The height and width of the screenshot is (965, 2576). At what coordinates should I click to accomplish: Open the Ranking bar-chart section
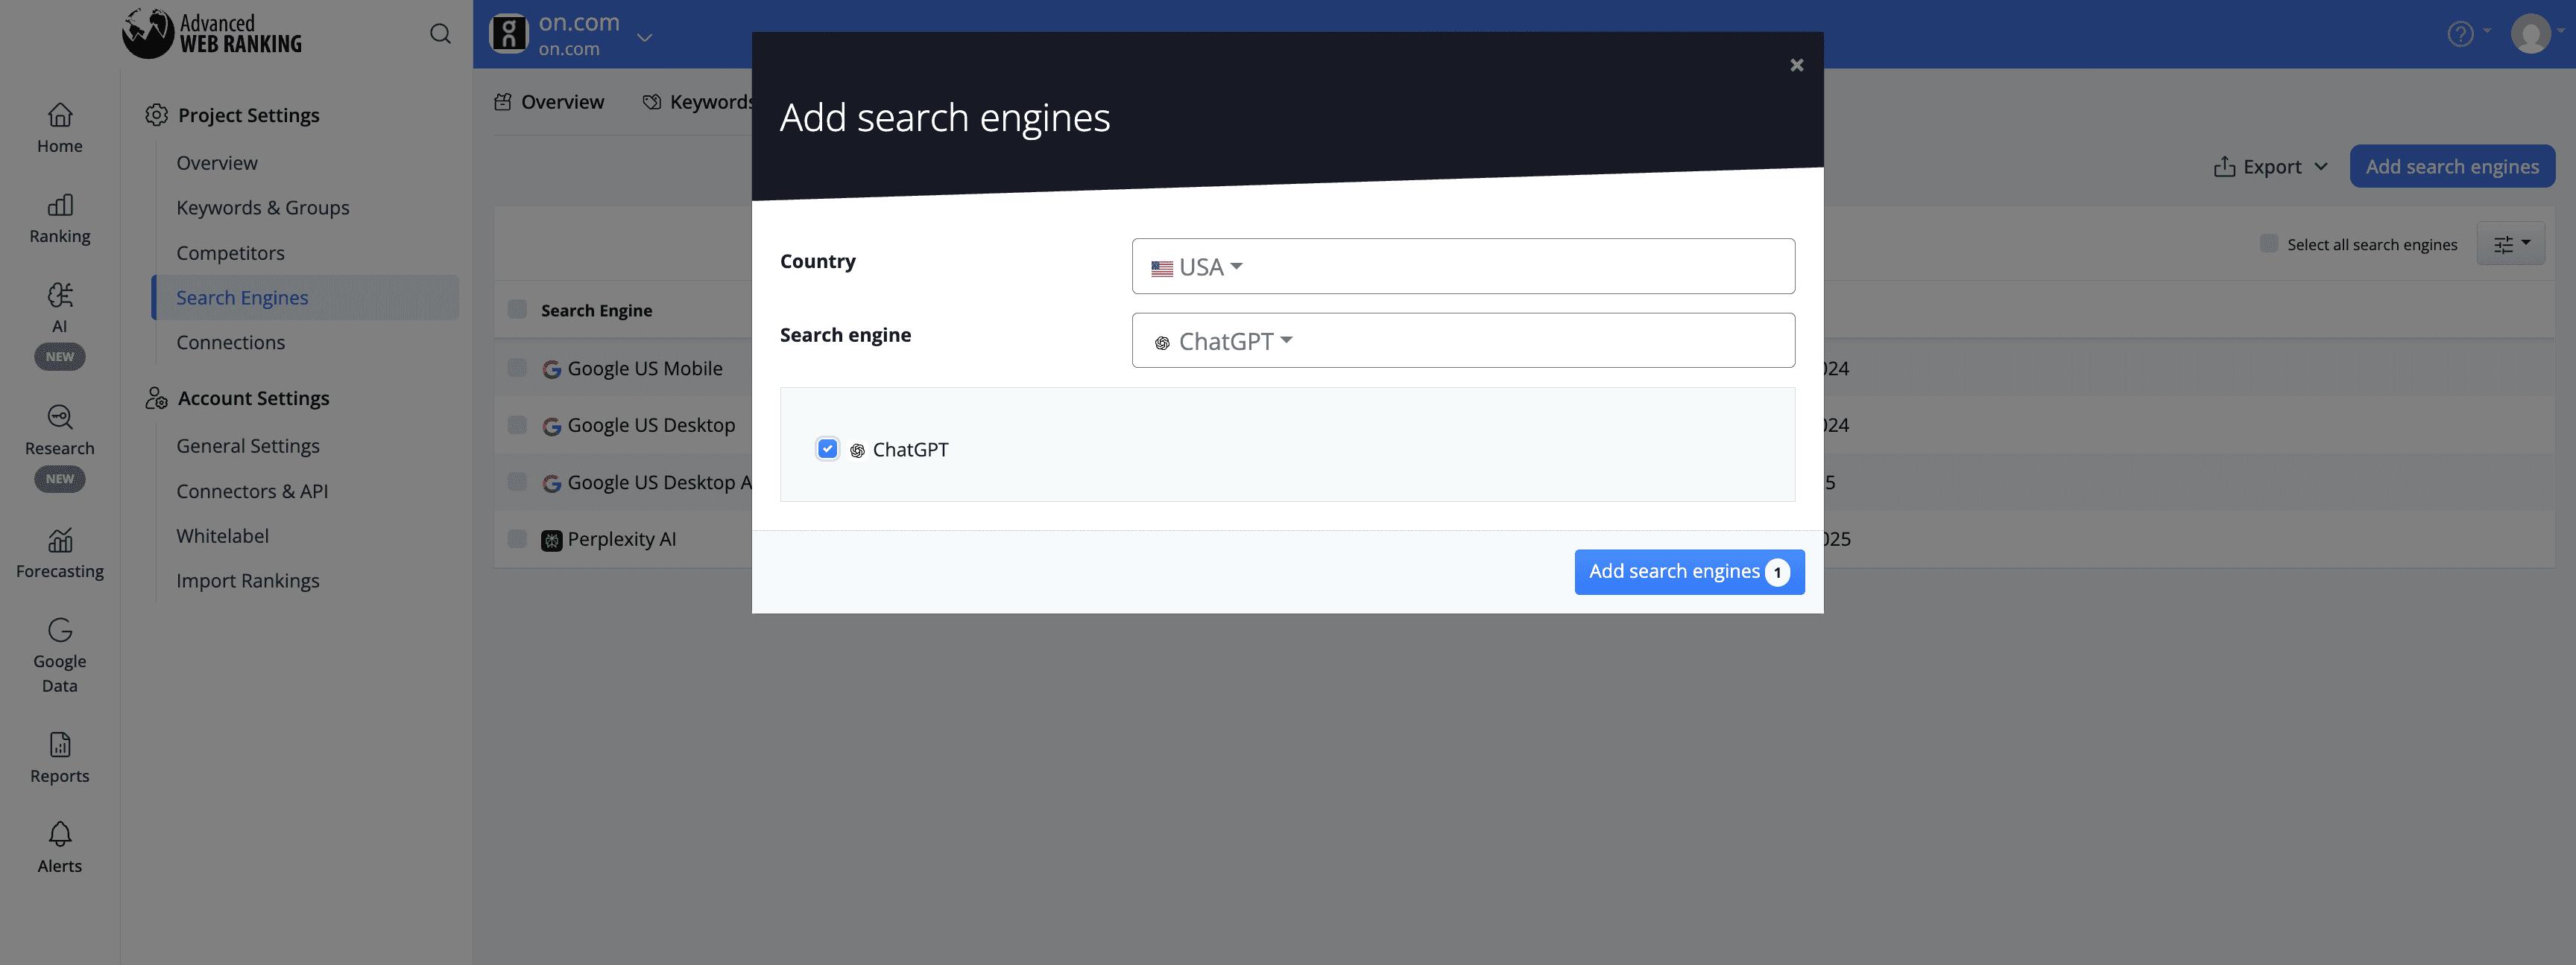pos(60,217)
